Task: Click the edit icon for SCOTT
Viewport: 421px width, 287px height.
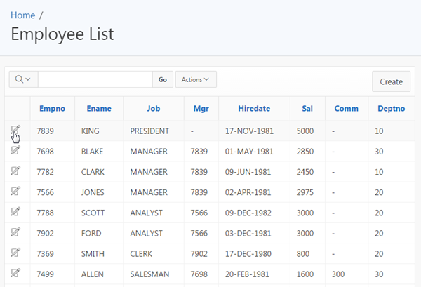Action: [x=15, y=211]
